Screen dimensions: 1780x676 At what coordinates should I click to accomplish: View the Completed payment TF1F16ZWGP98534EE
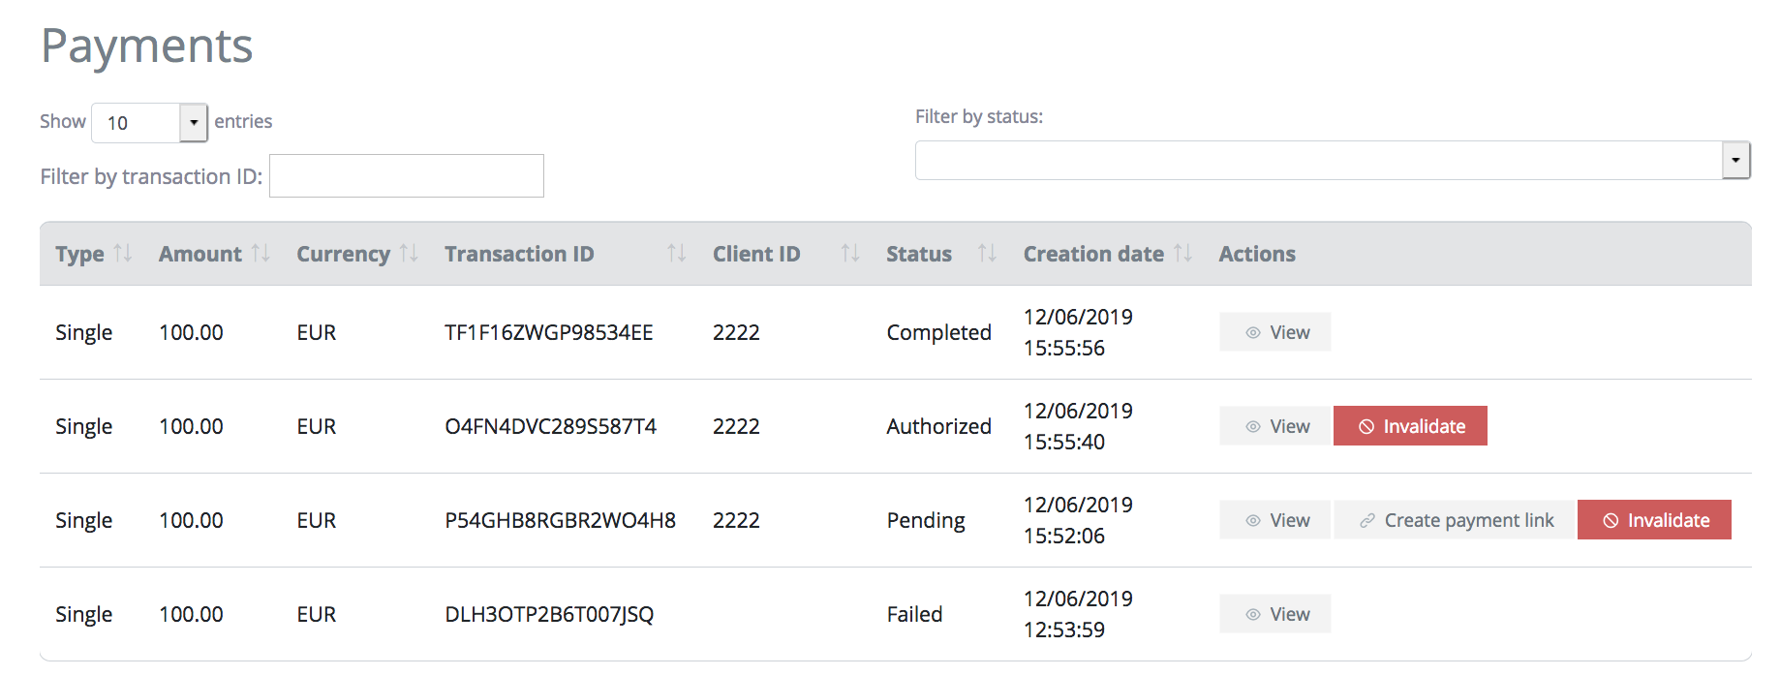click(1274, 332)
